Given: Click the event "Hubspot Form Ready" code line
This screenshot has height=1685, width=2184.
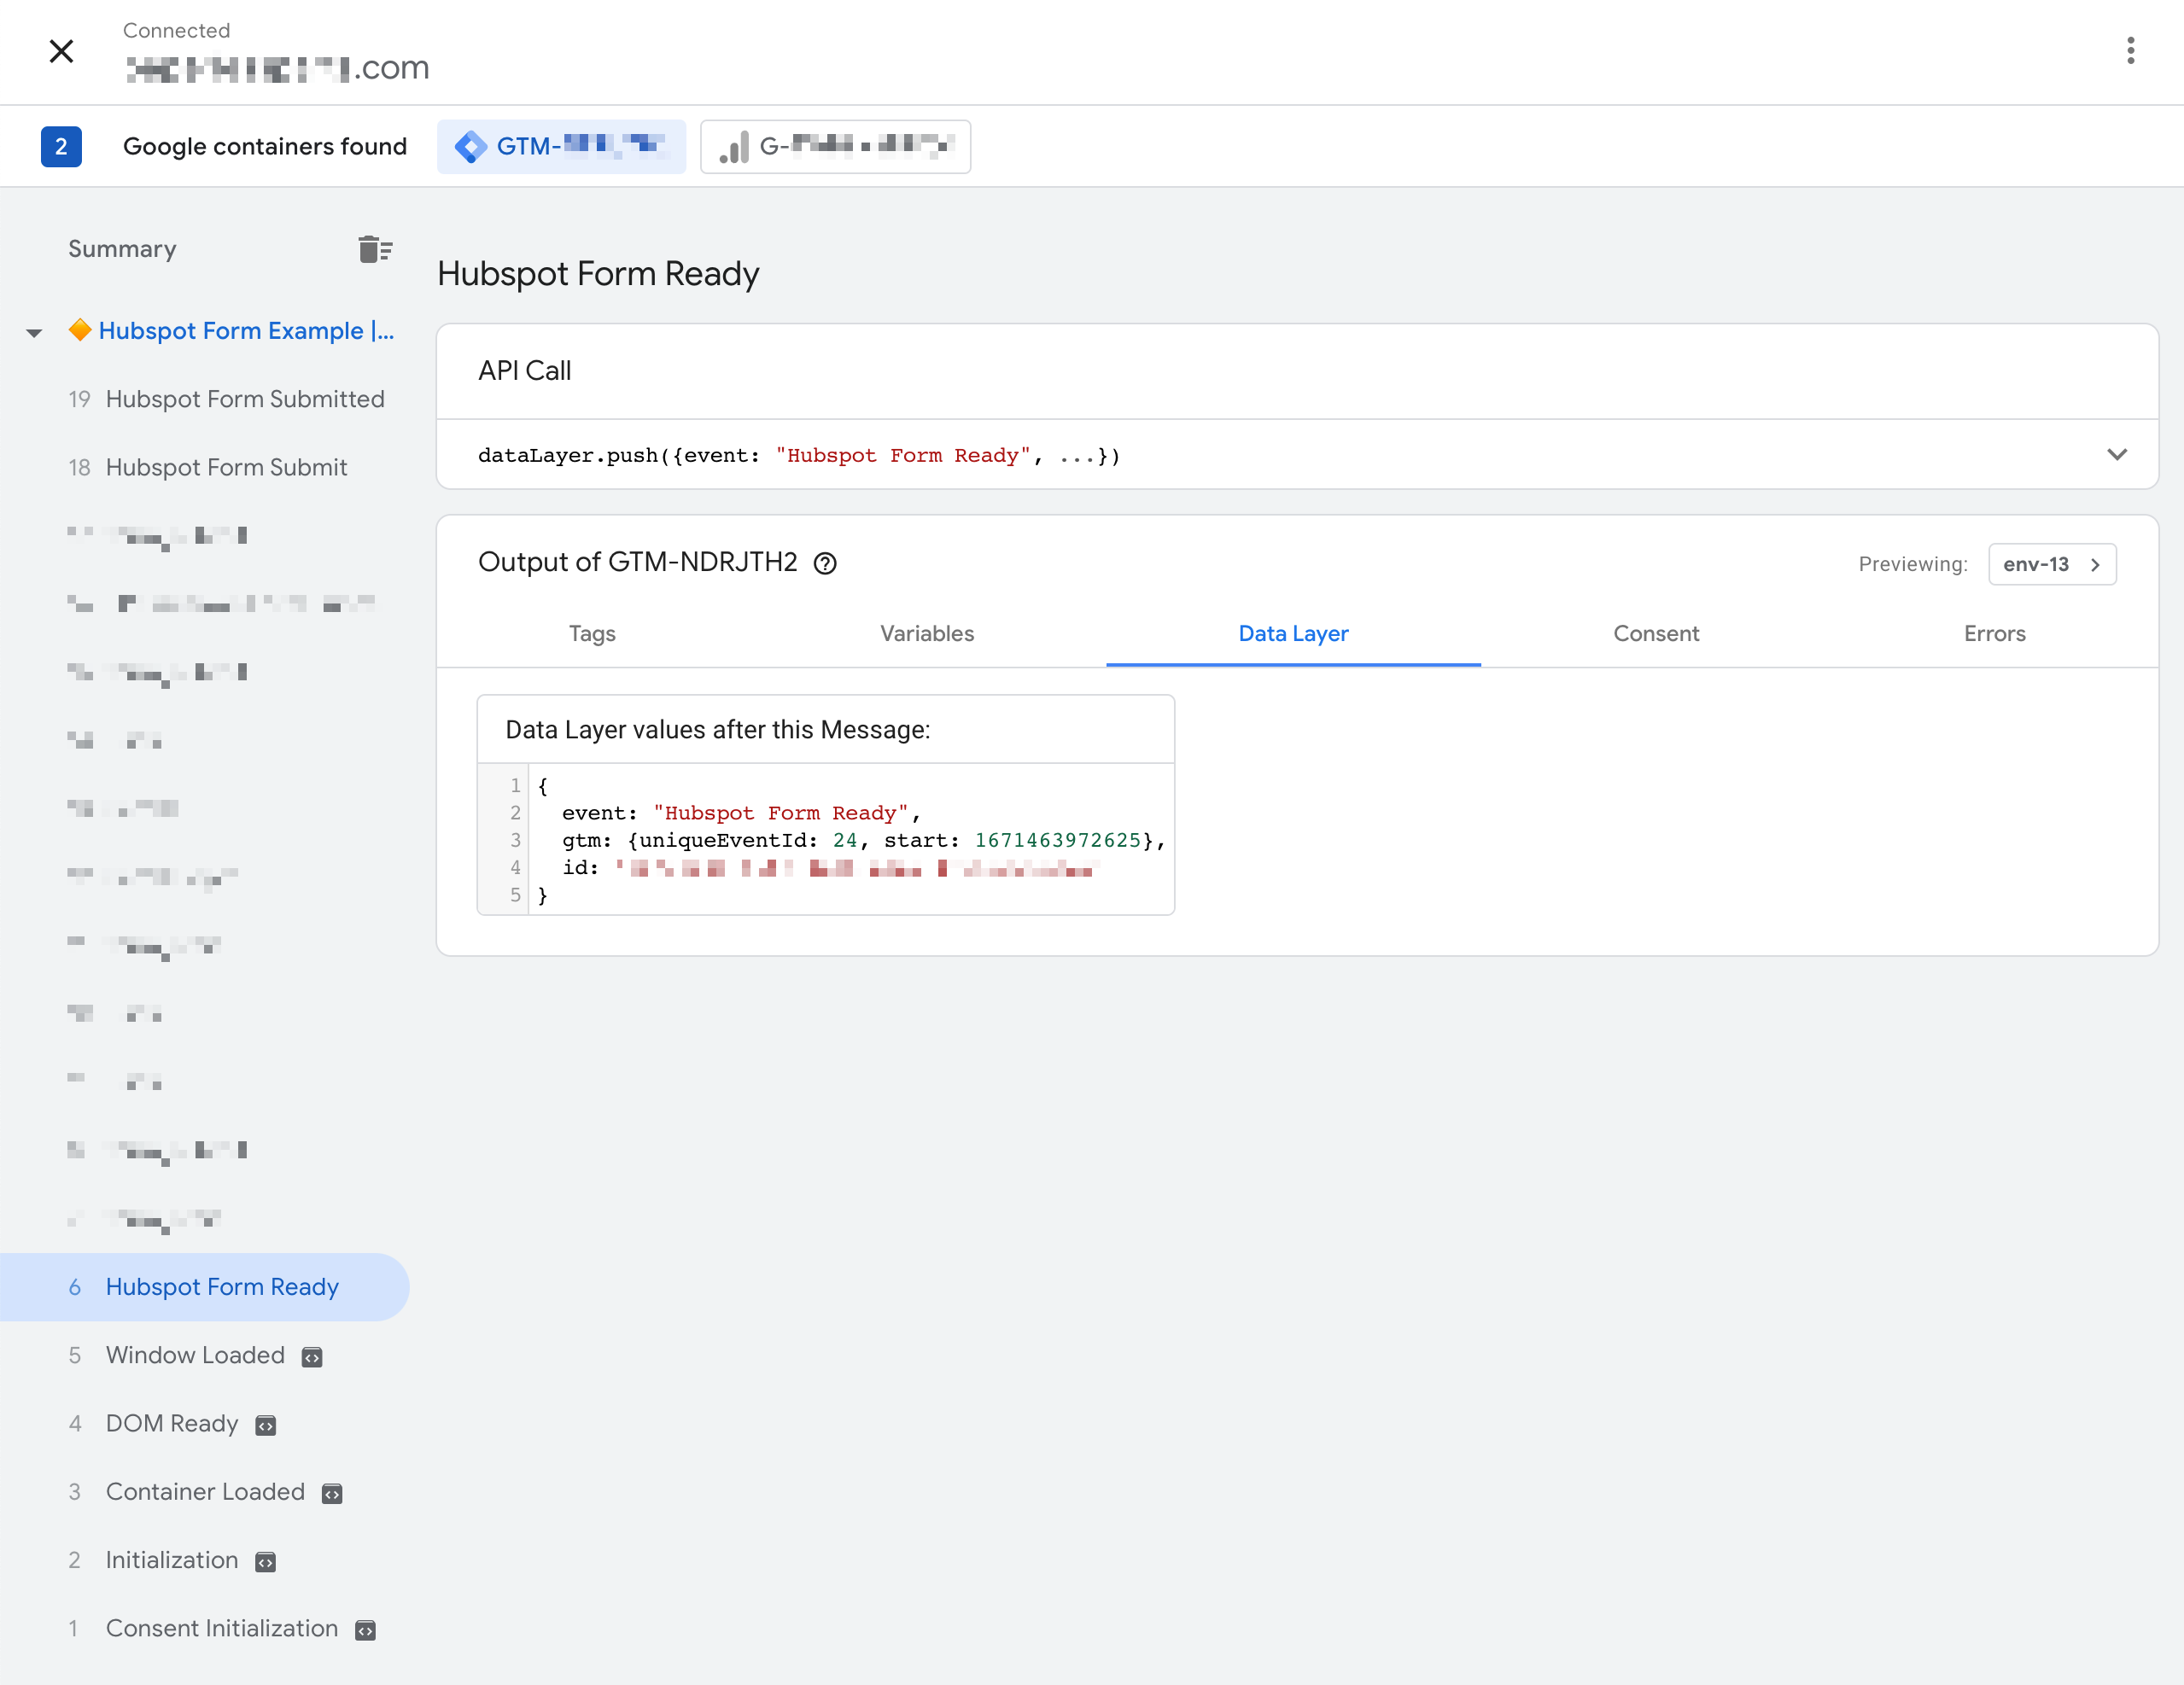Looking at the screenshot, I should point(741,813).
